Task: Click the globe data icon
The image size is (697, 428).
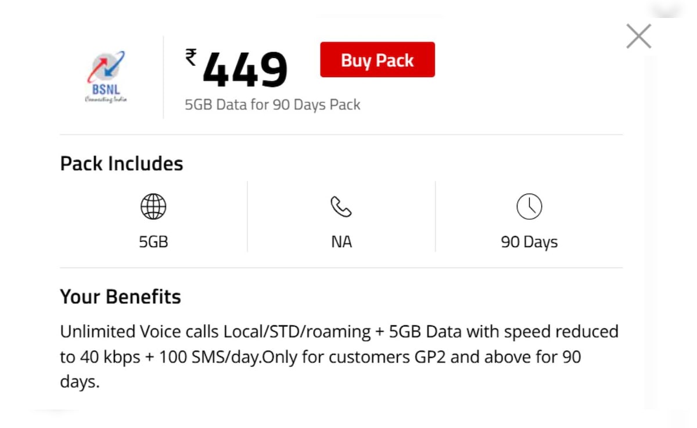Action: [153, 207]
